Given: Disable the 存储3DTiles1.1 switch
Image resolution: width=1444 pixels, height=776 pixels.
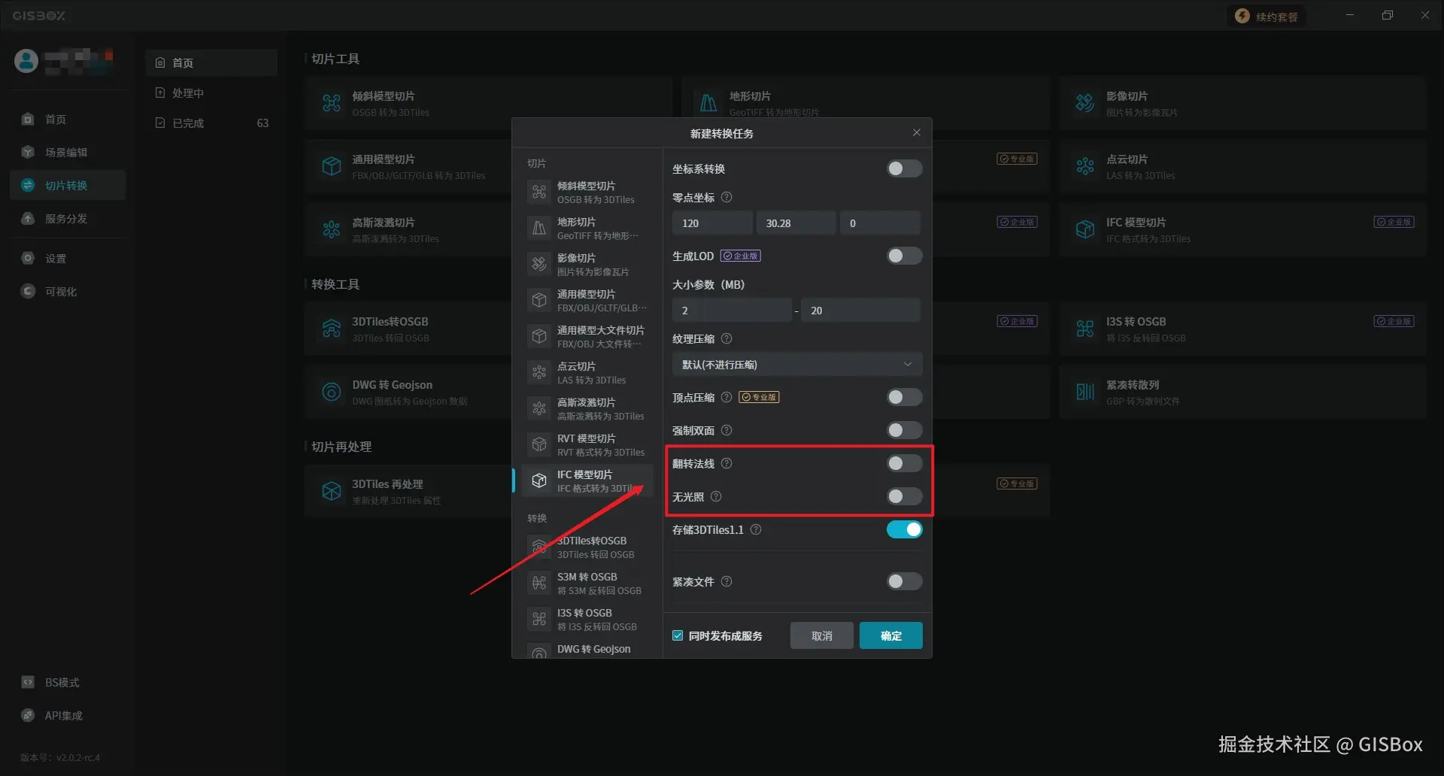Looking at the screenshot, I should click(904, 530).
